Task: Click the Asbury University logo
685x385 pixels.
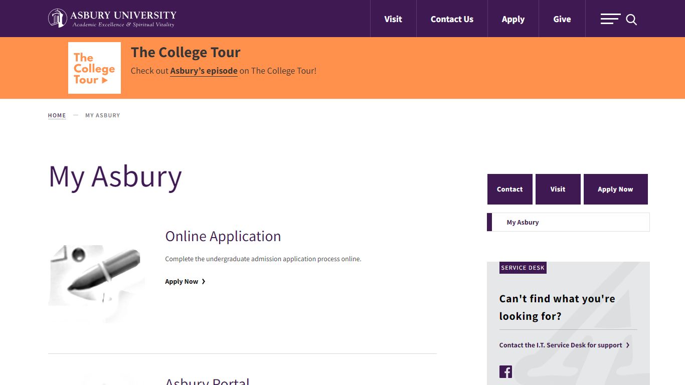Action: (x=112, y=18)
